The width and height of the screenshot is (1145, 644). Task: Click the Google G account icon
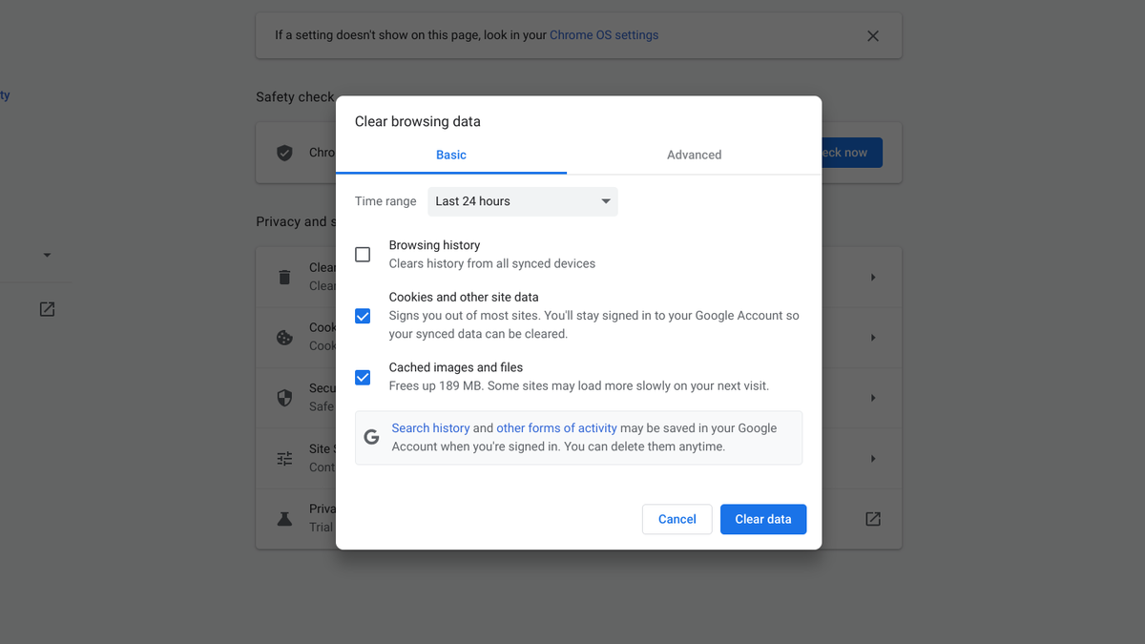[371, 436]
